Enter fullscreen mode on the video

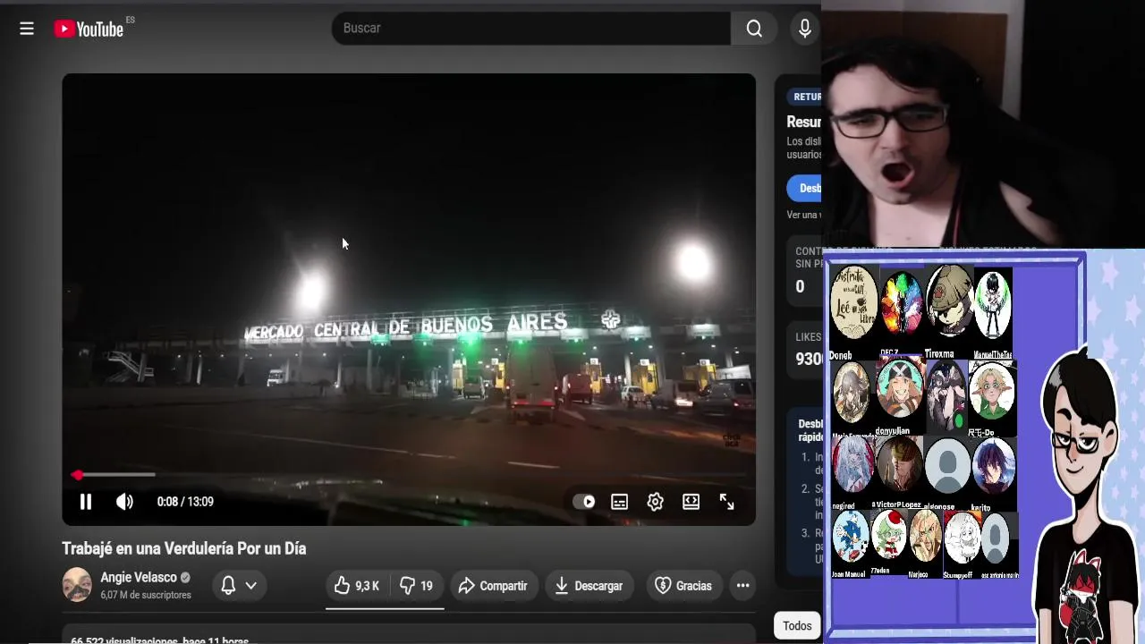click(x=726, y=502)
